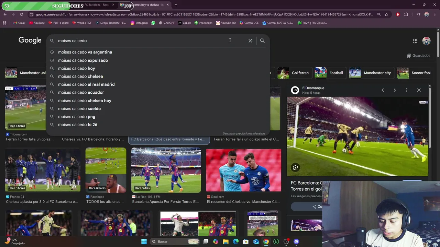Open the Chrome extensions puzzle icon
The width and height of the screenshot is (440, 247).
pos(406,14)
